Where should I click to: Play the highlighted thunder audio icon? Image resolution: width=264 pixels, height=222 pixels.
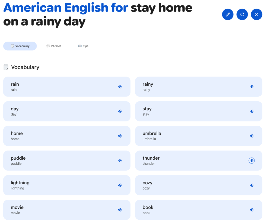(x=252, y=161)
